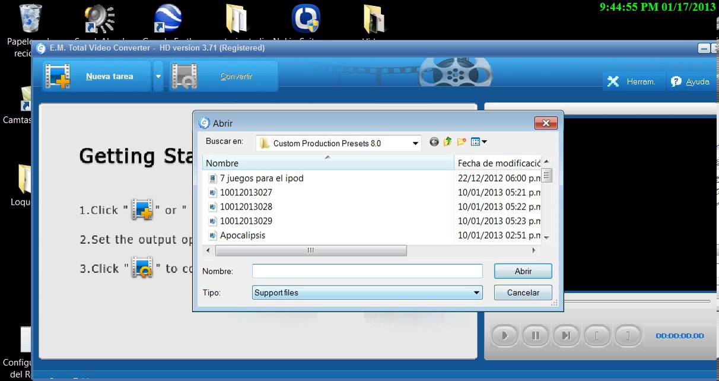
Task: Open the Loque folder on desktop
Action: [x=26, y=179]
